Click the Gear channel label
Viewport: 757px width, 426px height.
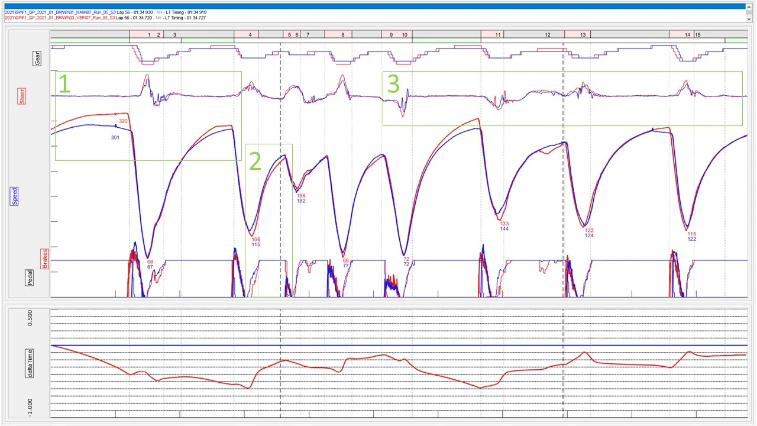click(37, 58)
